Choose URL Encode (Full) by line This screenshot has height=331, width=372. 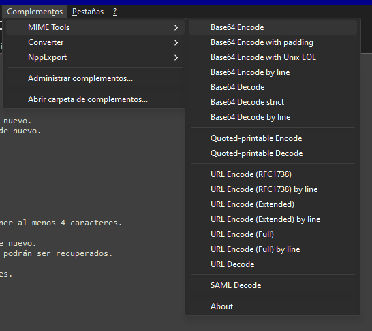point(273,249)
